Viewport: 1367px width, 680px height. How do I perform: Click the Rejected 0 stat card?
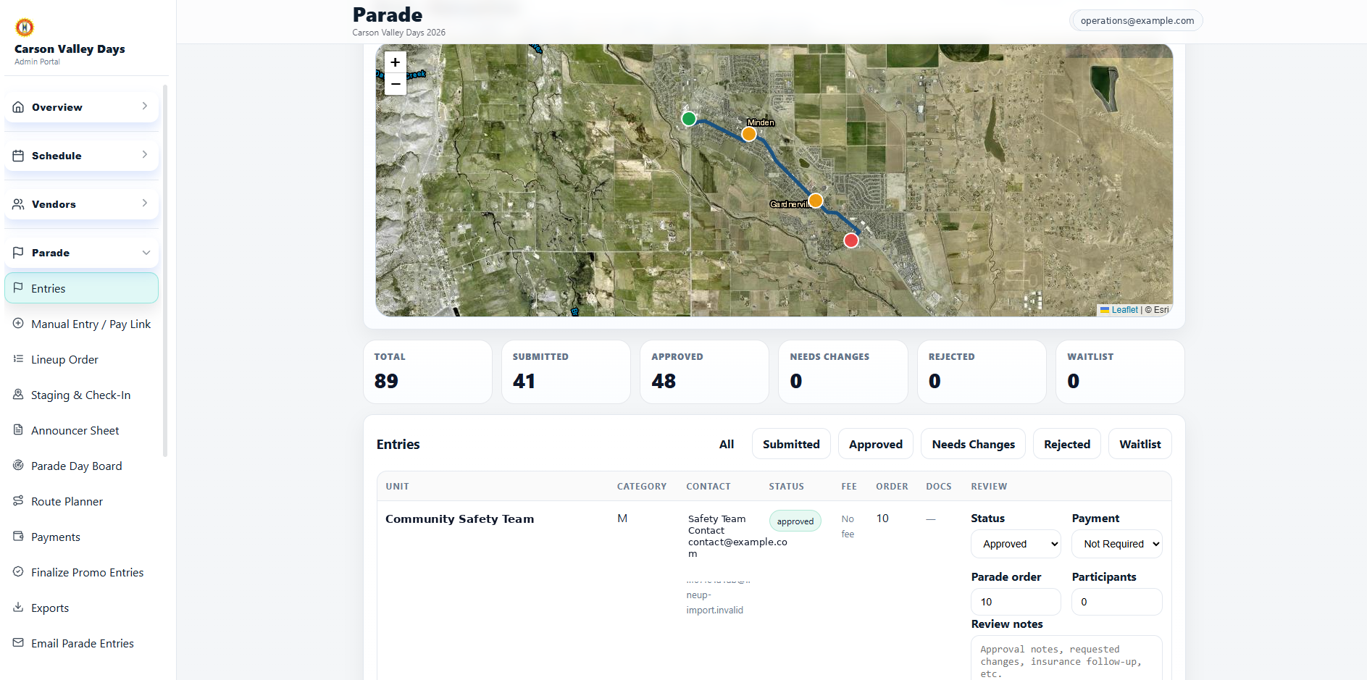pyautogui.click(x=982, y=372)
